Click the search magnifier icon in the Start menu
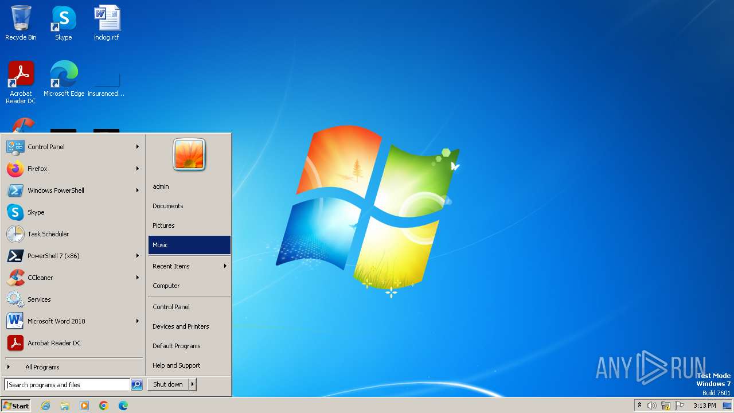This screenshot has height=413, width=734. (x=136, y=385)
